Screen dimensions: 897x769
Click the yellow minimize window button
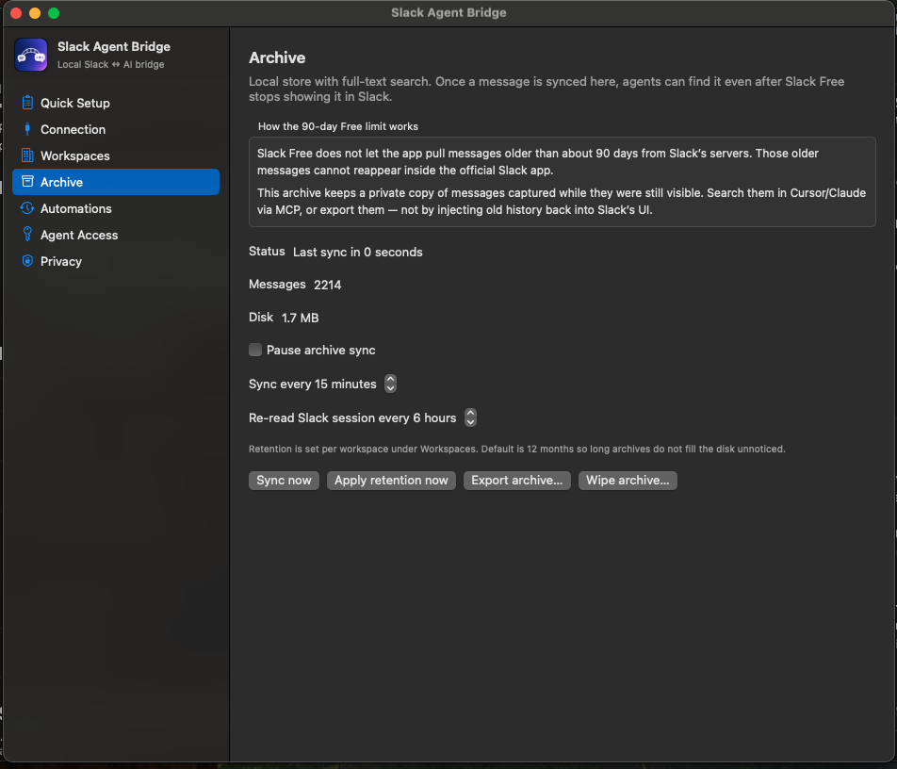(x=35, y=13)
